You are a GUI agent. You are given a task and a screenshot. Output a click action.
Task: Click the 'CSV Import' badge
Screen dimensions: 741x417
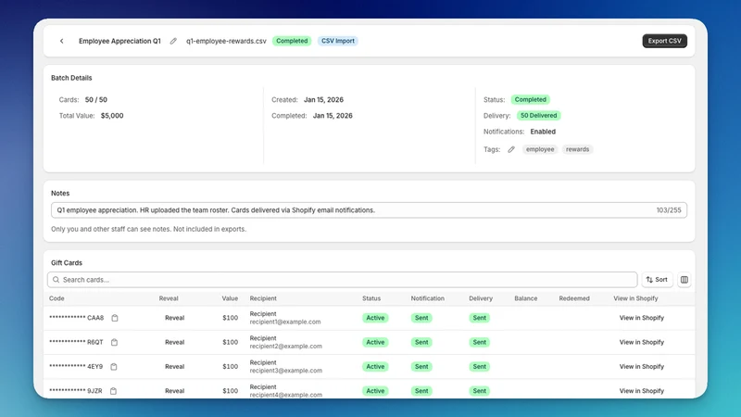point(337,41)
